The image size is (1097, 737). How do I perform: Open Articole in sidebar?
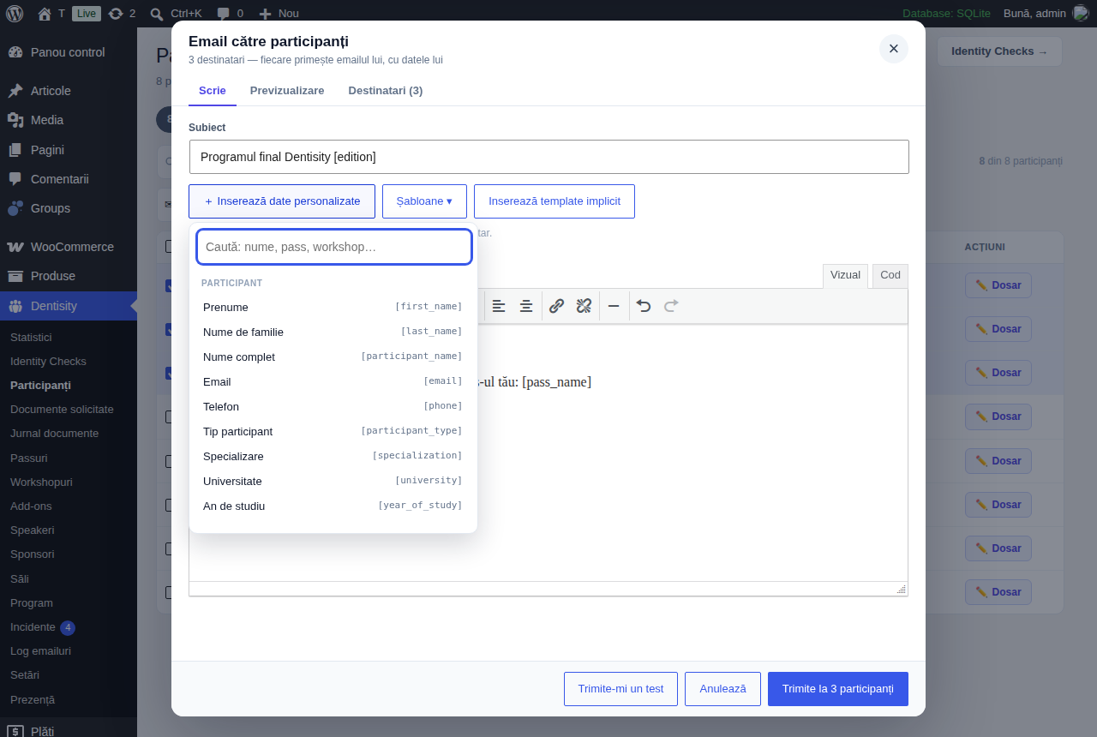coord(69,91)
